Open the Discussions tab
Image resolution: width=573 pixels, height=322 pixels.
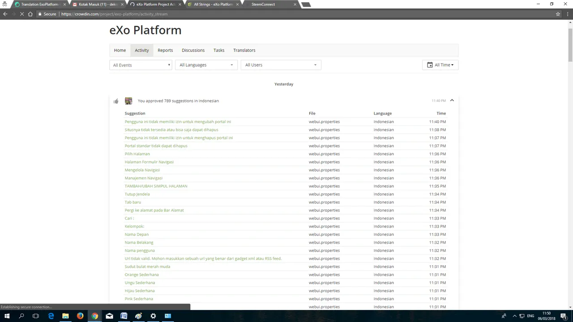[193, 50]
